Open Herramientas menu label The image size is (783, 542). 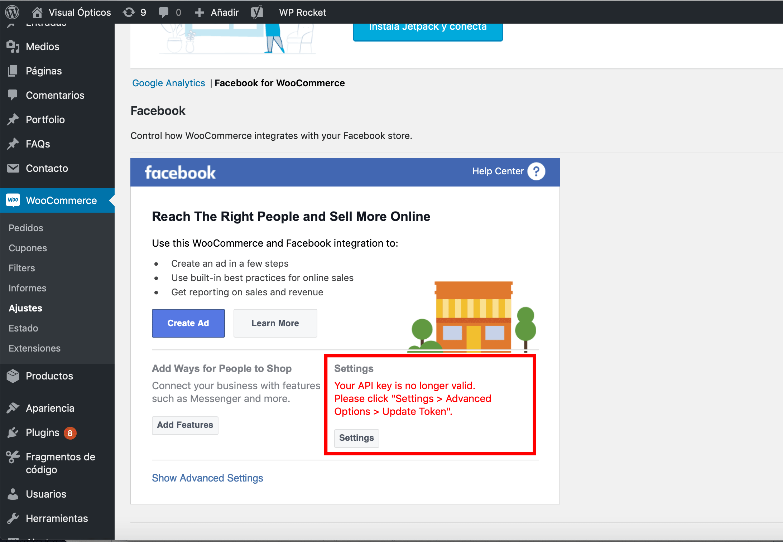57,518
